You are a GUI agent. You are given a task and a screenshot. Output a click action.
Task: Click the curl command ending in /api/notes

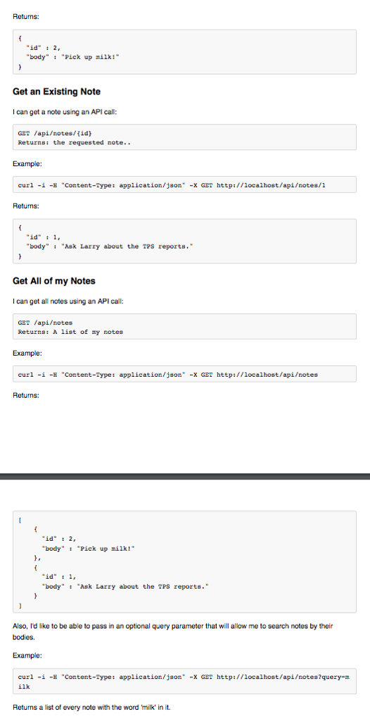(x=184, y=374)
